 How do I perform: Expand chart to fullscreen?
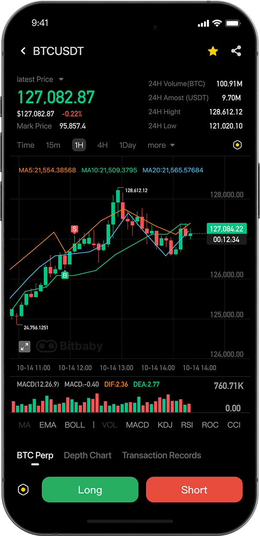(x=25, y=346)
